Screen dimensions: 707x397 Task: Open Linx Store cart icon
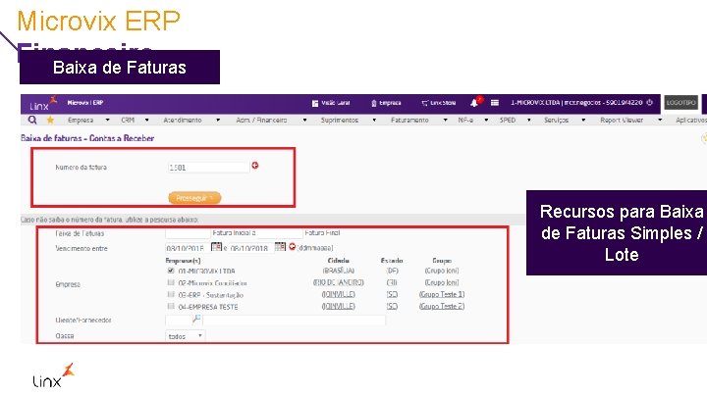(424, 103)
